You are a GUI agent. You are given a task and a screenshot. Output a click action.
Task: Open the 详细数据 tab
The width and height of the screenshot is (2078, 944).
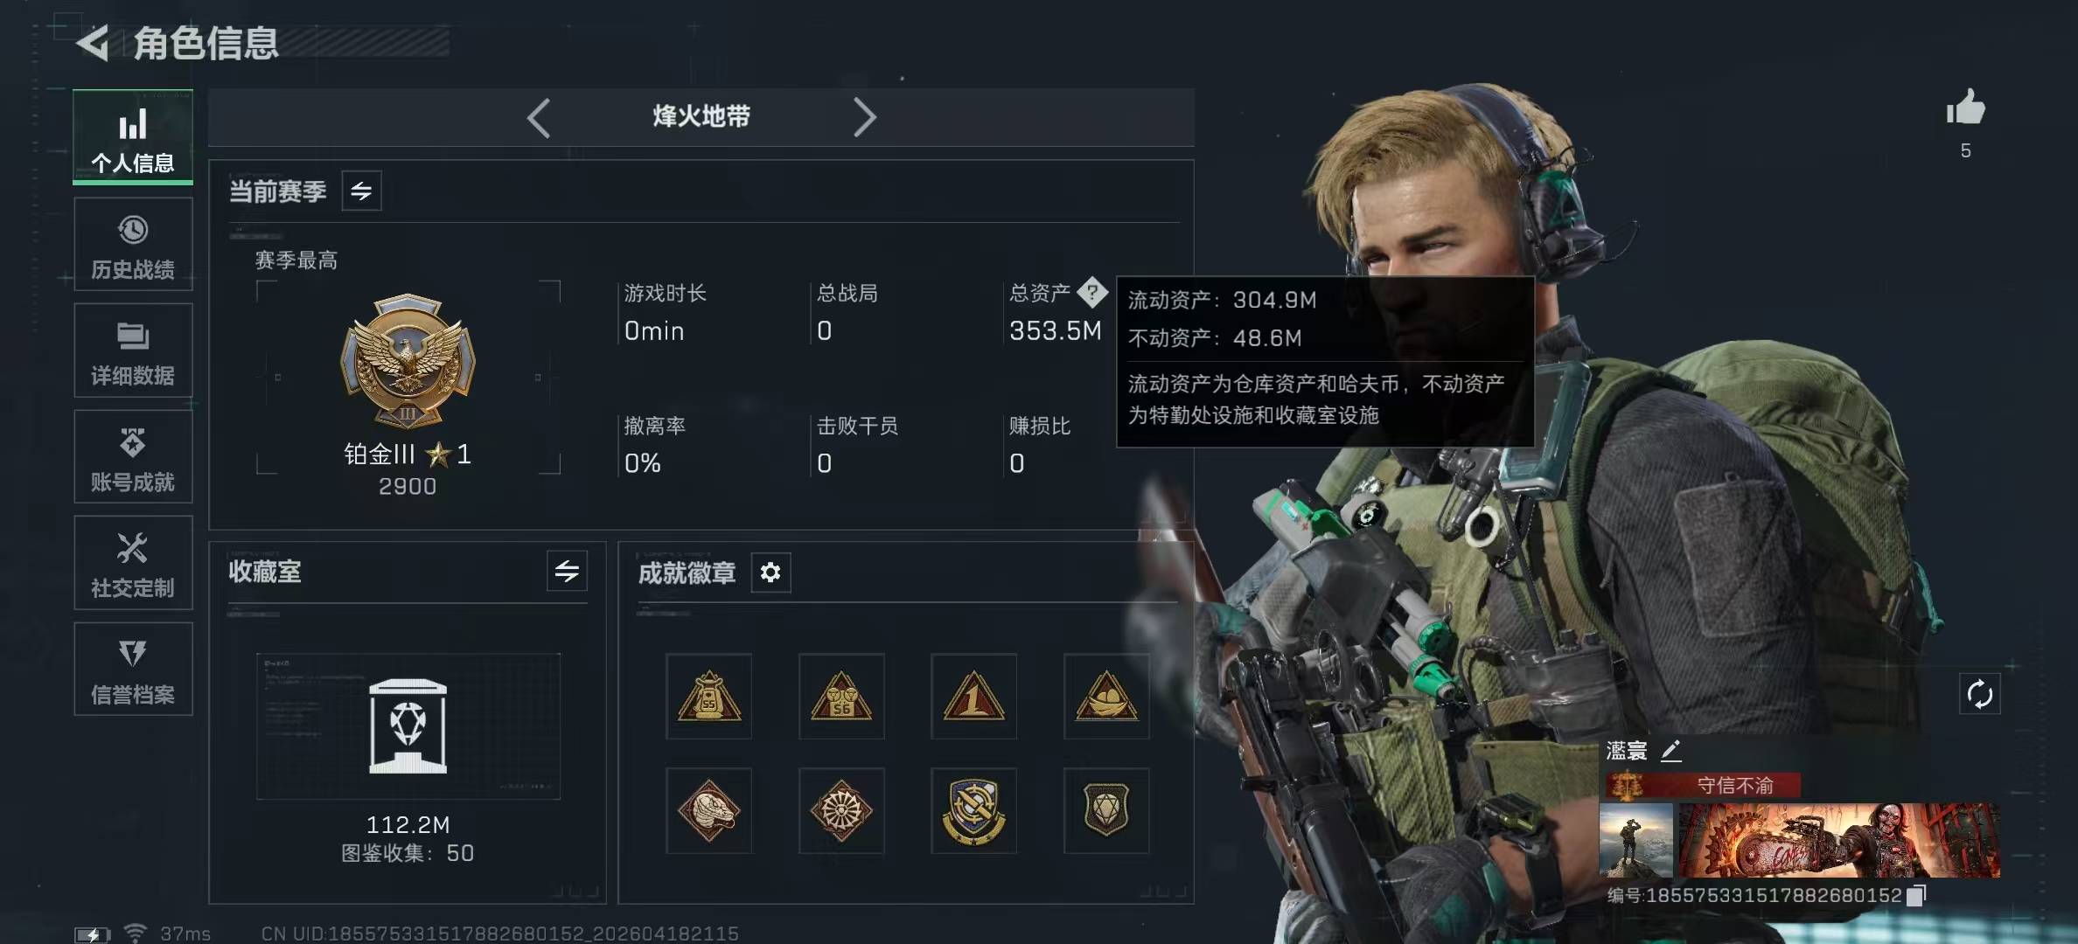(x=133, y=351)
